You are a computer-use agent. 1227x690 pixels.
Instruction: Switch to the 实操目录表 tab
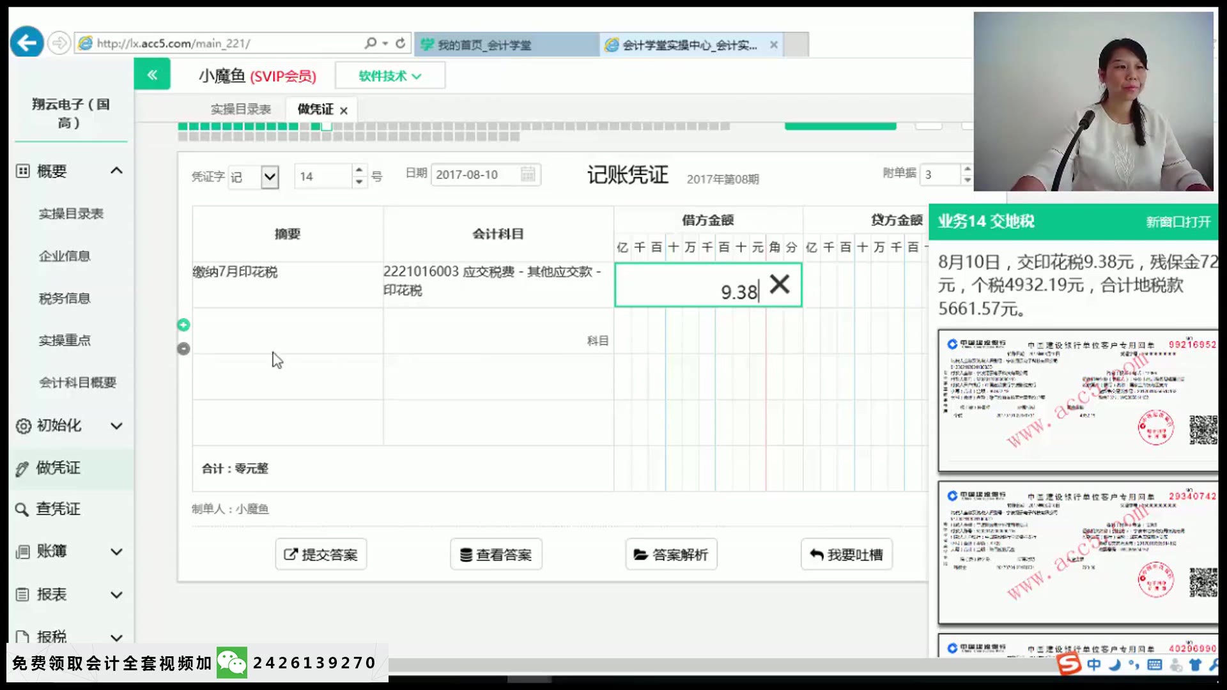pyautogui.click(x=241, y=109)
